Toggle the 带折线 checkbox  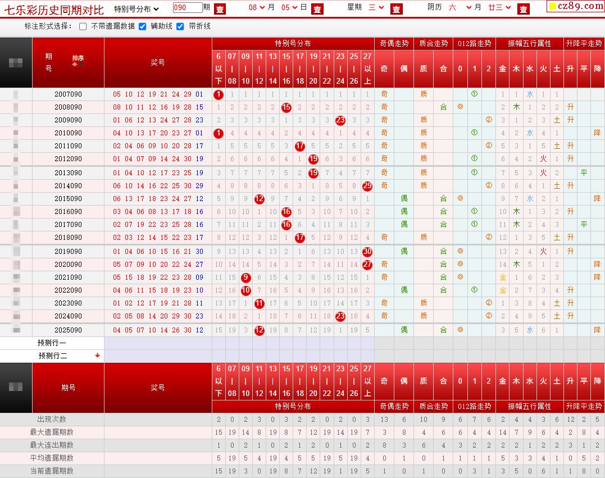click(x=180, y=26)
